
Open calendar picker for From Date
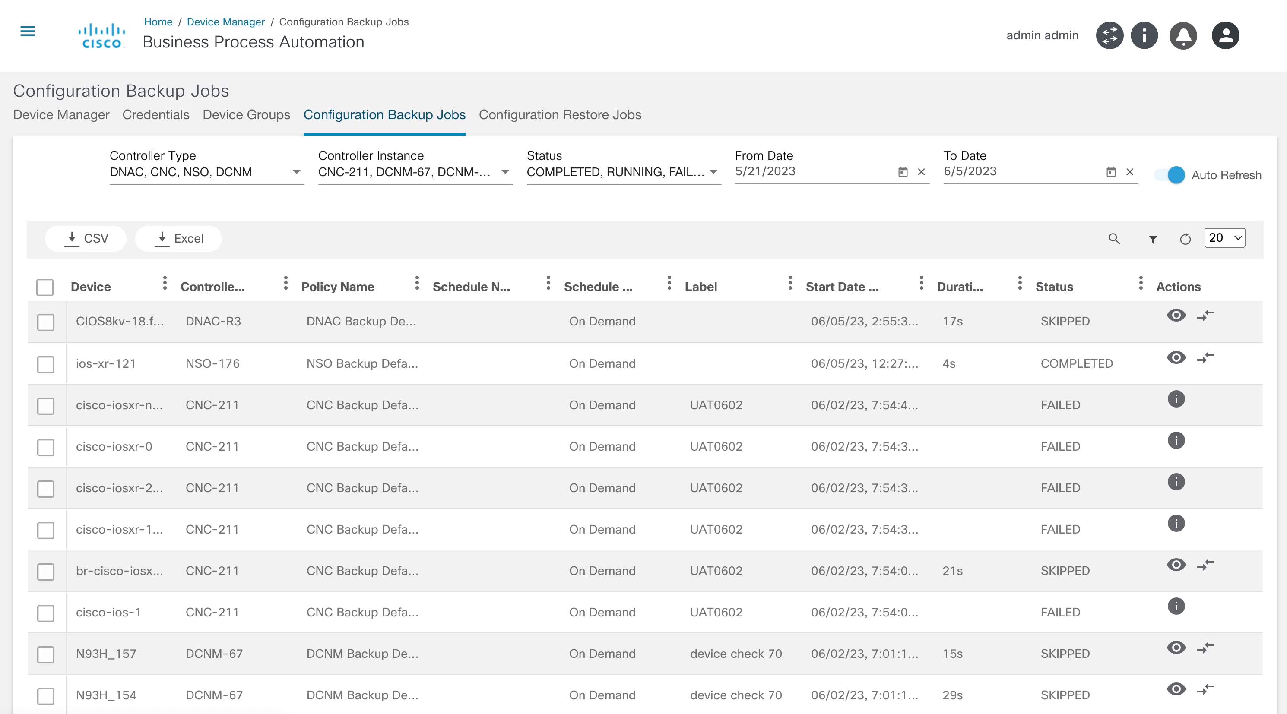tap(902, 172)
